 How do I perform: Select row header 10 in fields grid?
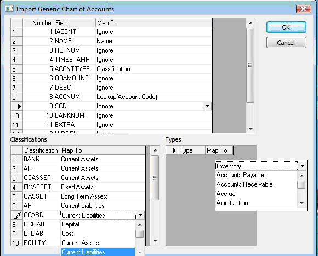click(x=16, y=115)
